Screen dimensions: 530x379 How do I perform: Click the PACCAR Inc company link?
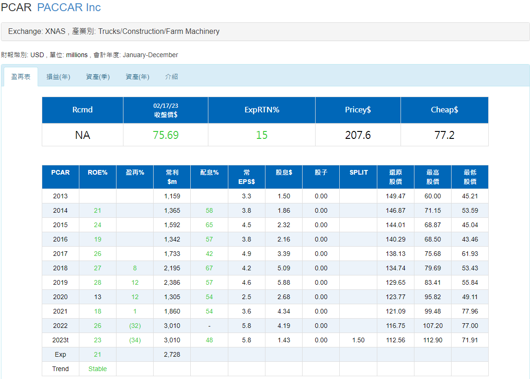(x=69, y=7)
